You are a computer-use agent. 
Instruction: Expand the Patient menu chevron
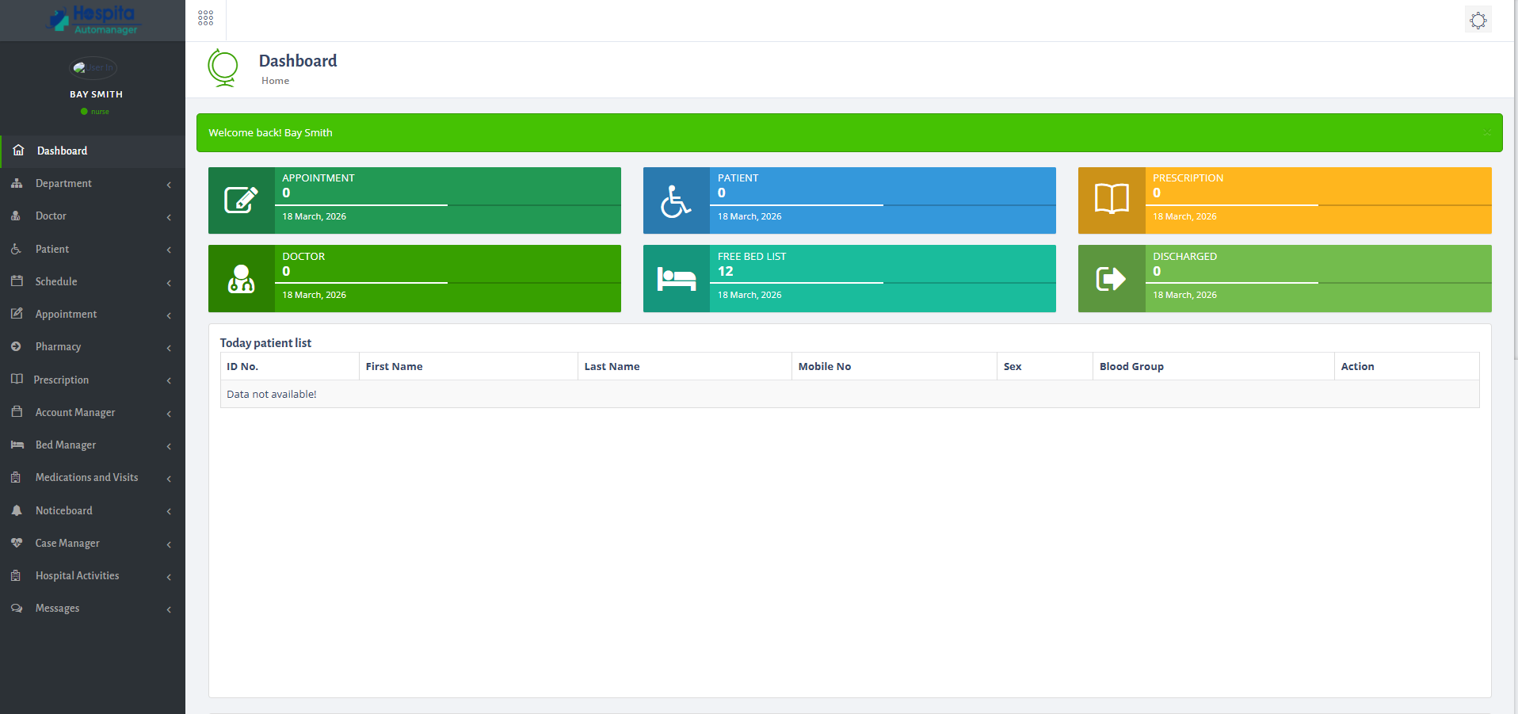point(168,250)
